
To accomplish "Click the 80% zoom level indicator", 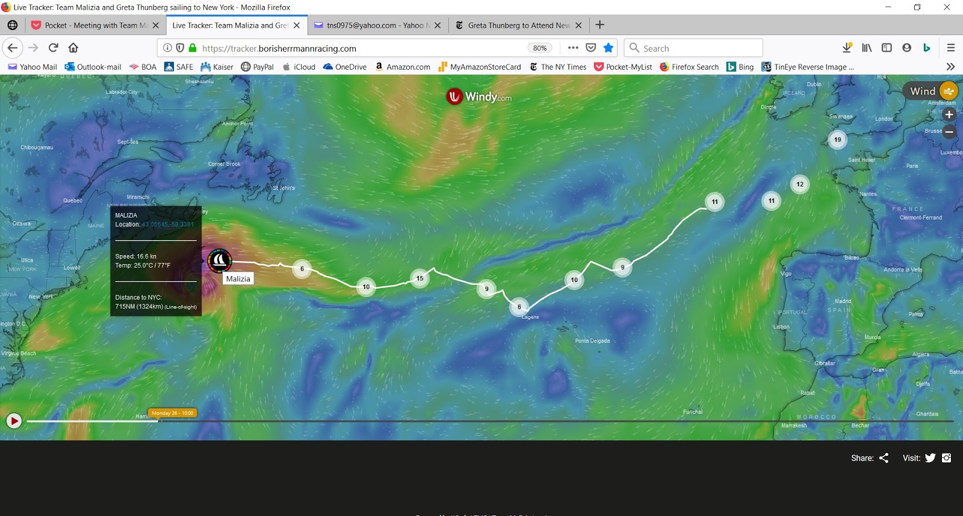I will pos(540,48).
